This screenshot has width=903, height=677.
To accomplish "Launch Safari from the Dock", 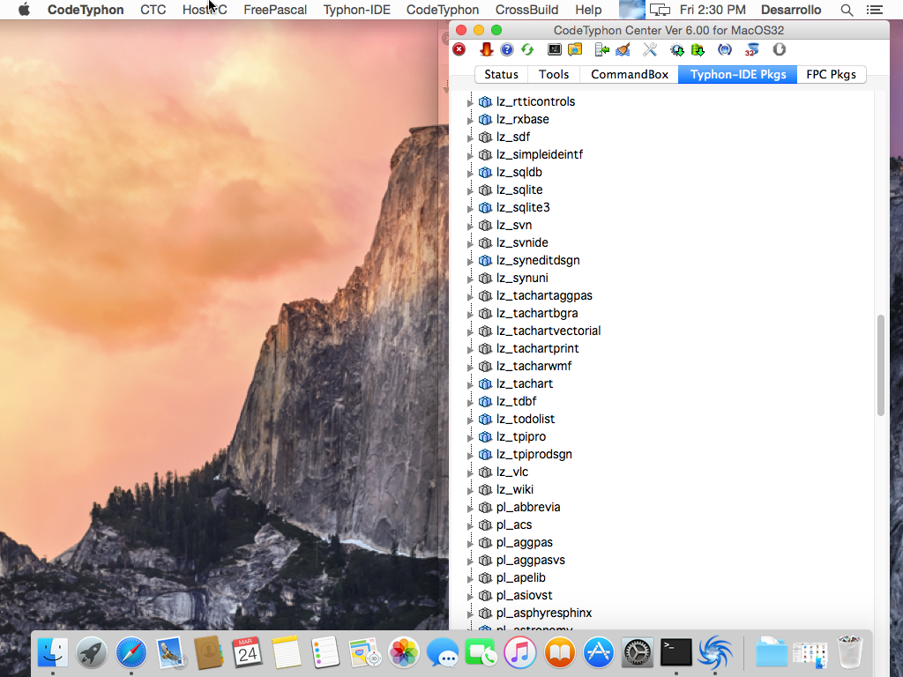I will click(131, 653).
